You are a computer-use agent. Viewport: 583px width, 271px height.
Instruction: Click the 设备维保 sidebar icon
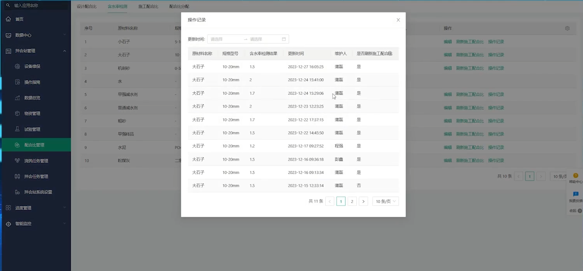point(17,66)
